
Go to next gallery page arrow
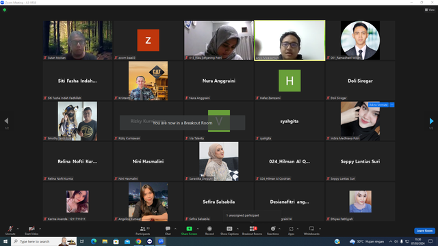click(431, 121)
